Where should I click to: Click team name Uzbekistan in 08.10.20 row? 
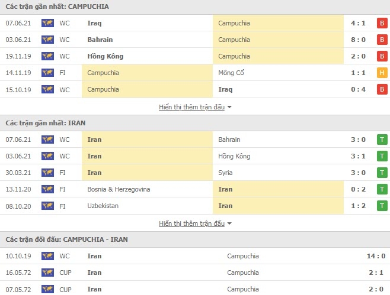[x=103, y=206]
